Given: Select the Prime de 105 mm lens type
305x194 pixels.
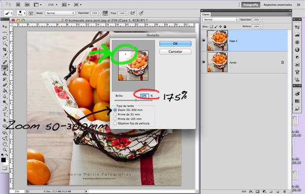Looking at the screenshot, I should click(115, 119).
